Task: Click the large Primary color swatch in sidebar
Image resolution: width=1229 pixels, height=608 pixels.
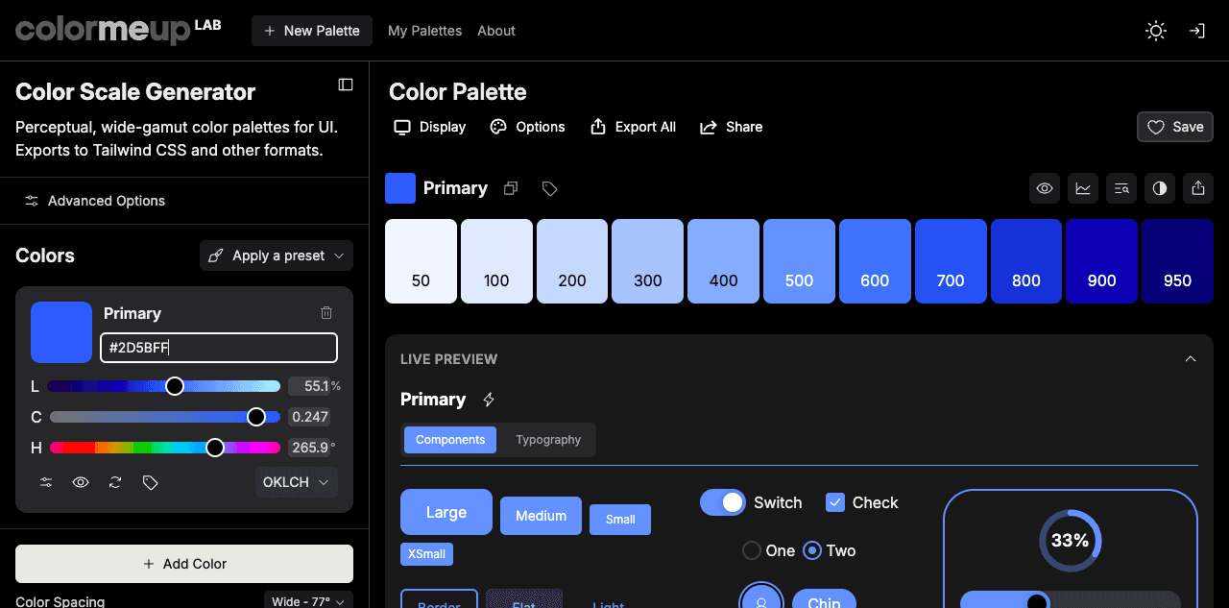Action: [x=61, y=332]
